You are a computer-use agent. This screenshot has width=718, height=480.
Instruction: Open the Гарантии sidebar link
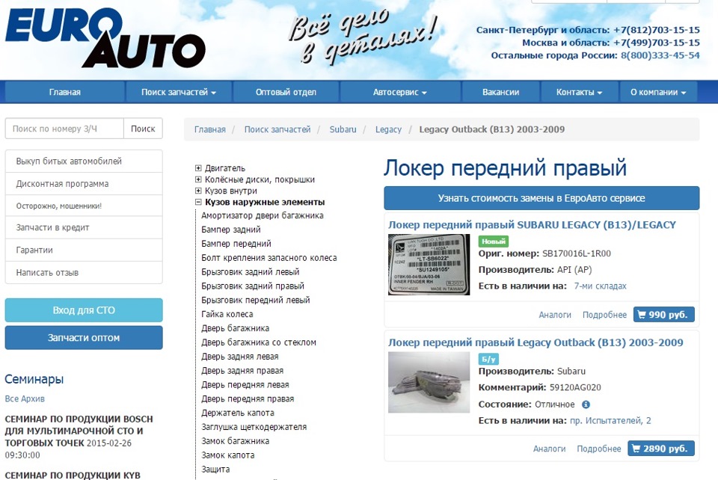tap(84, 250)
